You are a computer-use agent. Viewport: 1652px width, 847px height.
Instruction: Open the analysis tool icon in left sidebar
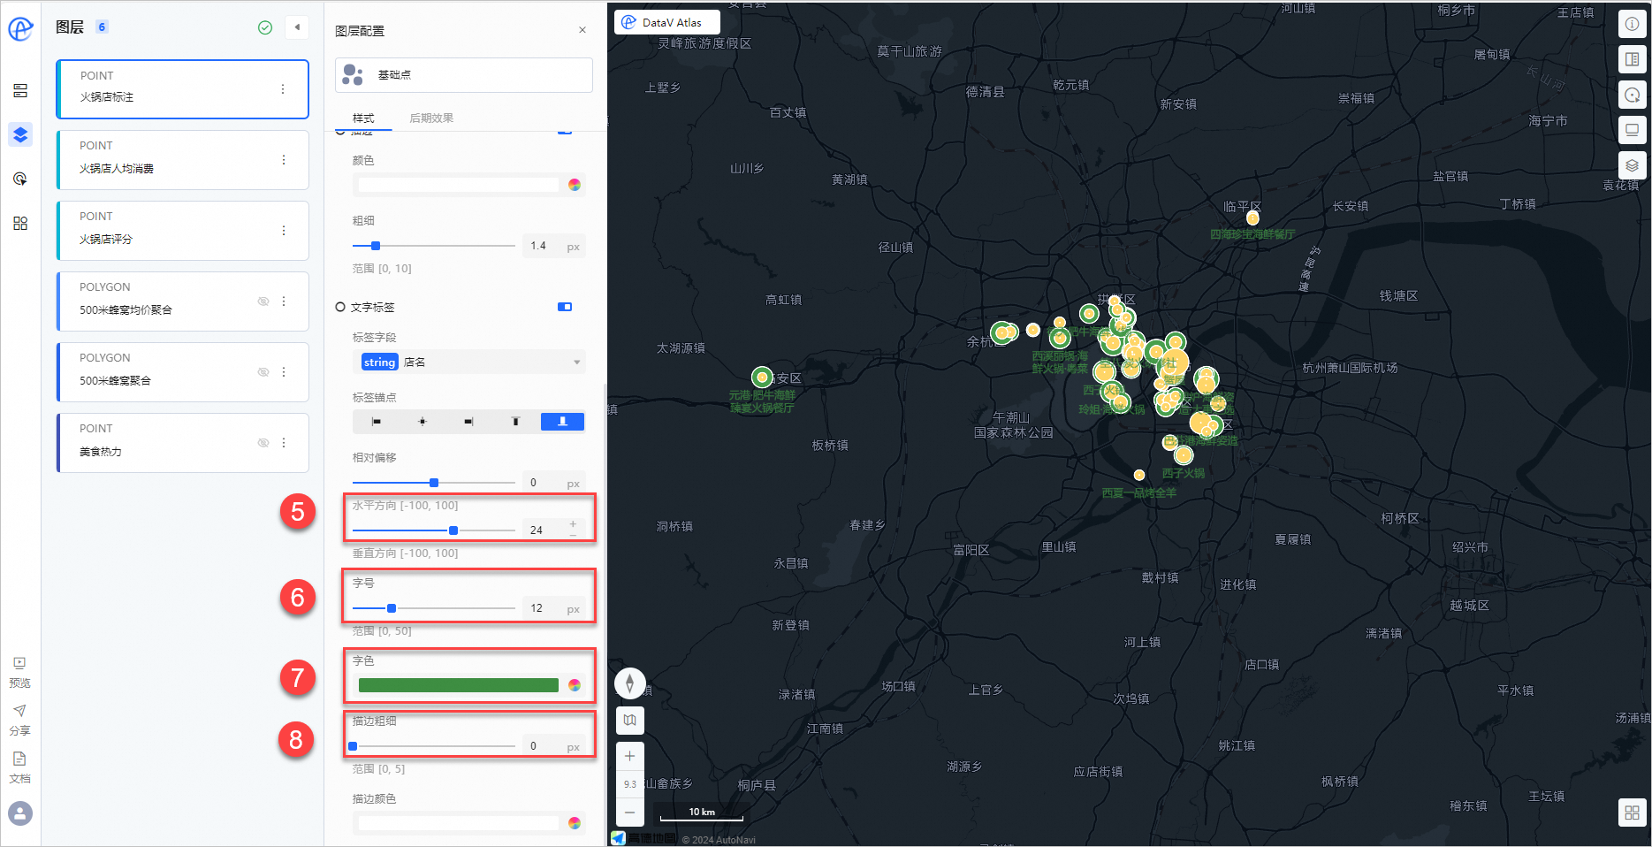tap(20, 179)
